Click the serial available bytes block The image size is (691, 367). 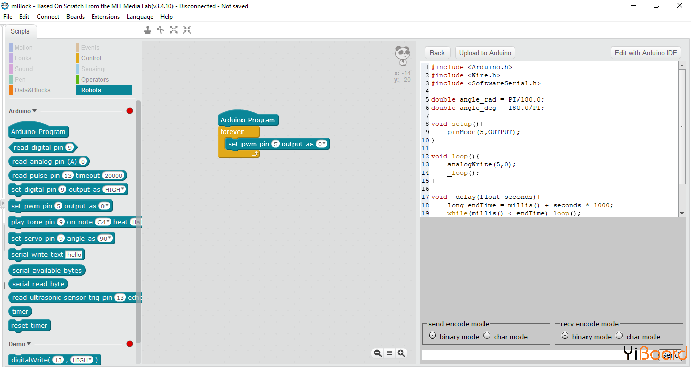tap(47, 270)
